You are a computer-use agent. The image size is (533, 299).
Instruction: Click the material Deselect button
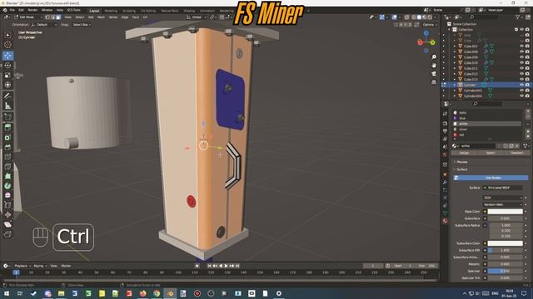[516, 153]
